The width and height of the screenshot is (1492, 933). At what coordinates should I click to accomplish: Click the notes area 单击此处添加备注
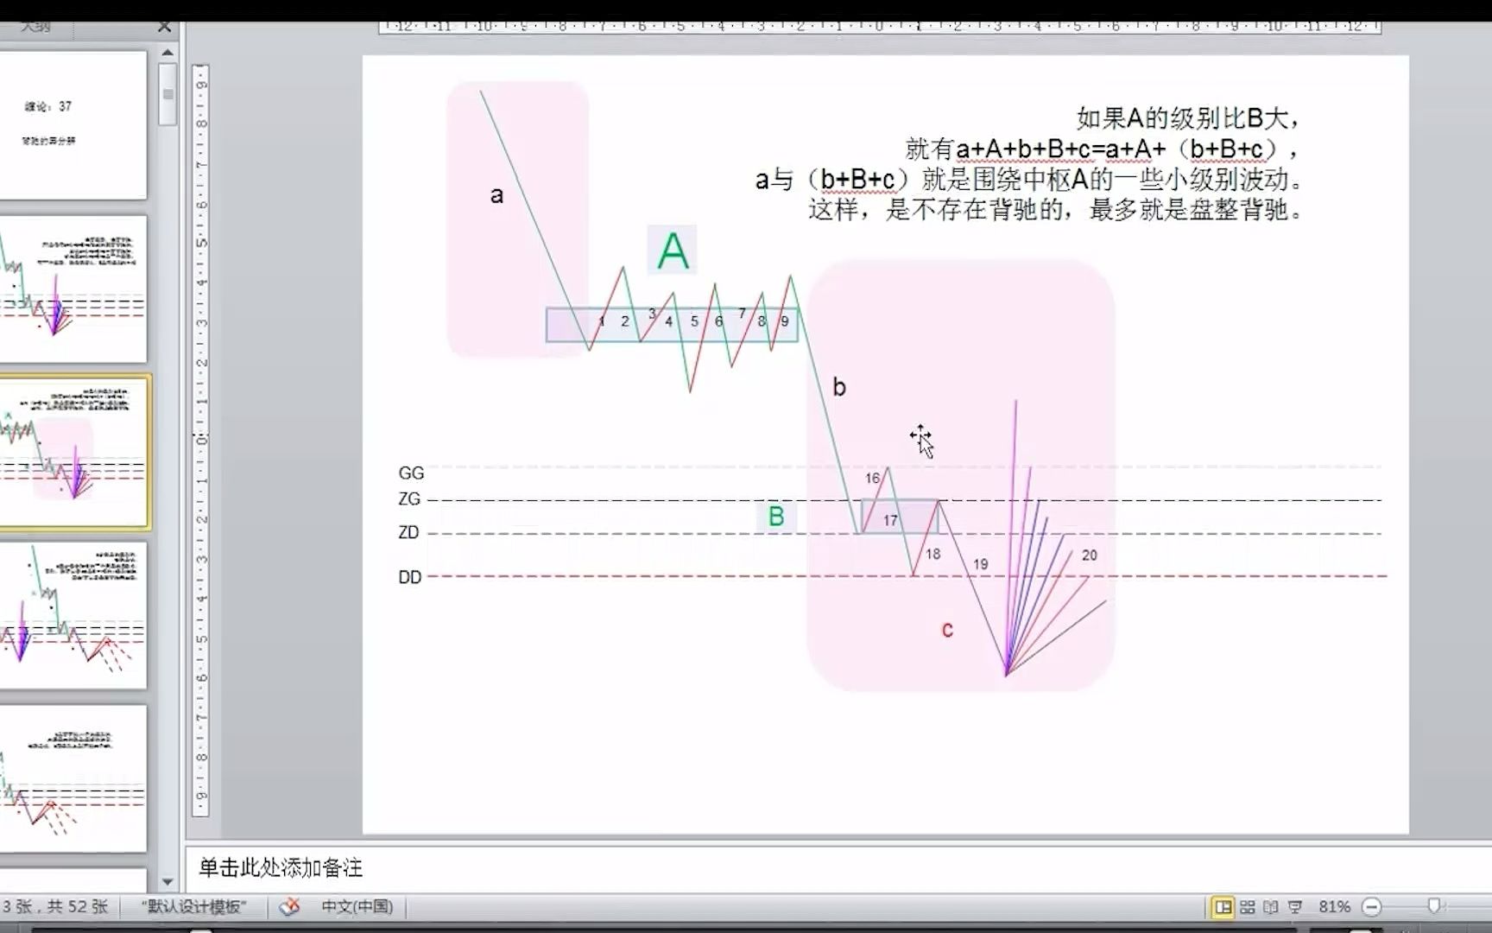click(281, 867)
